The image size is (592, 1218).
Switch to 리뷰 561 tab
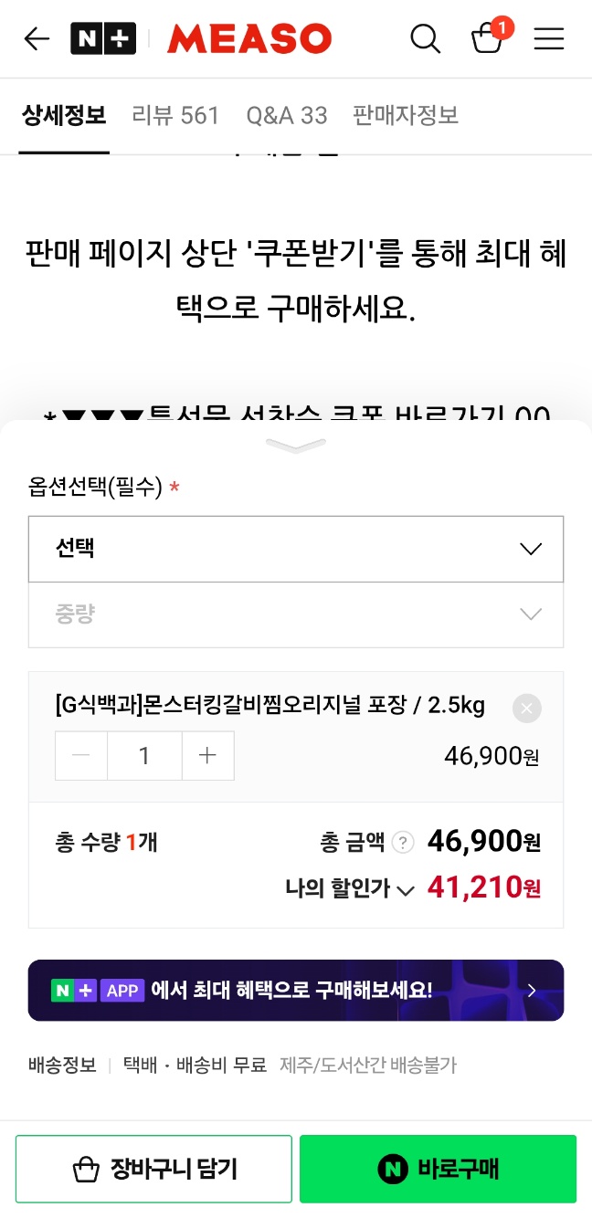coord(175,116)
